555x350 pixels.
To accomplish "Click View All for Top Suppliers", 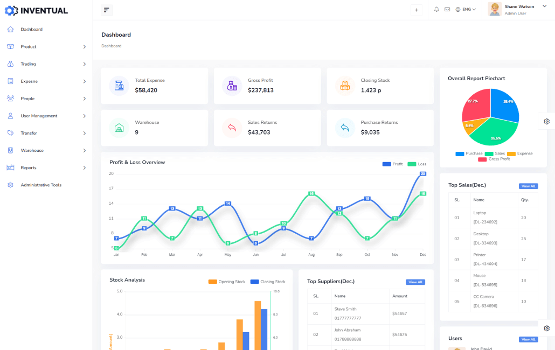I will (415, 282).
